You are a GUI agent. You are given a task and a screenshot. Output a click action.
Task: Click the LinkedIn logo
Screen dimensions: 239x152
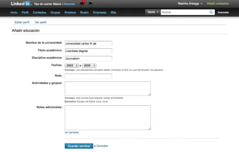(x=20, y=4)
